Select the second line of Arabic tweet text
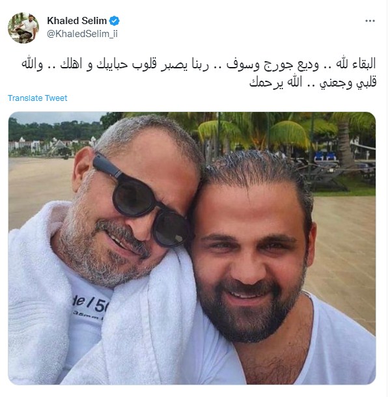The width and height of the screenshot is (390, 397). (x=313, y=83)
